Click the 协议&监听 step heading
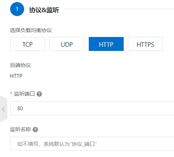Viewport: 174px width, 157px height. point(44,10)
